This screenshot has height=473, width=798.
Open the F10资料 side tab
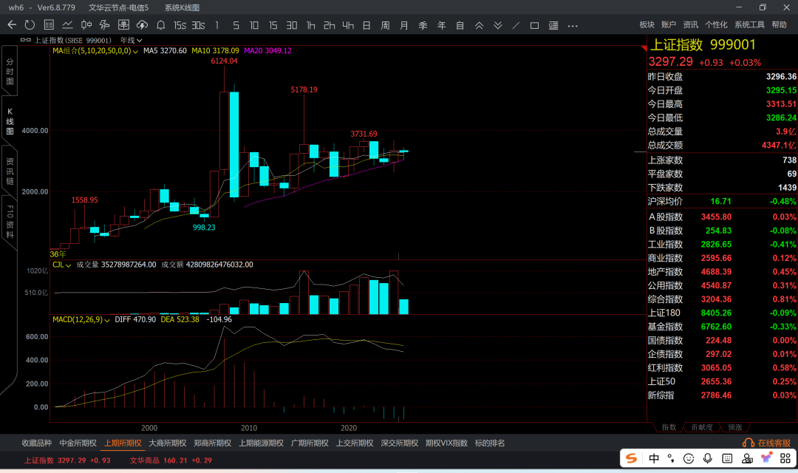click(10, 222)
